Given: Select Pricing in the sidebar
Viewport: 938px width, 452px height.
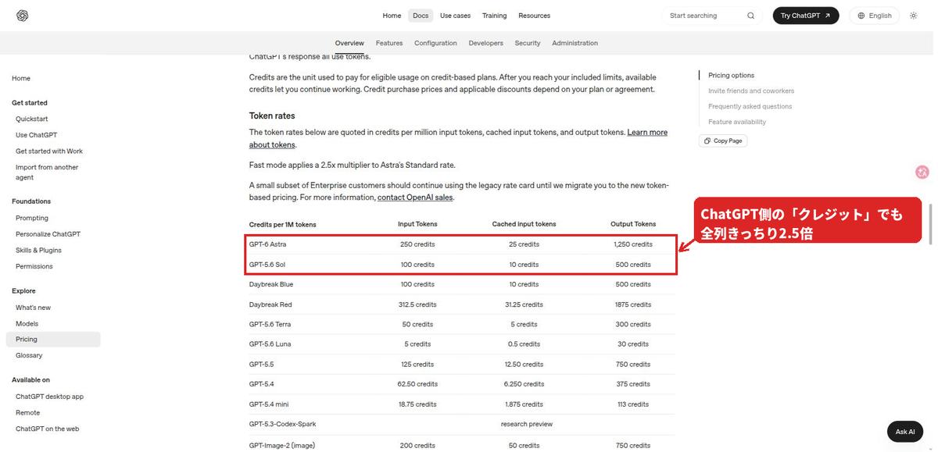Looking at the screenshot, I should (x=53, y=339).
